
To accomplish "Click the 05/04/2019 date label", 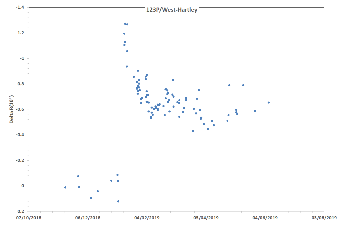I will (x=206, y=218).
